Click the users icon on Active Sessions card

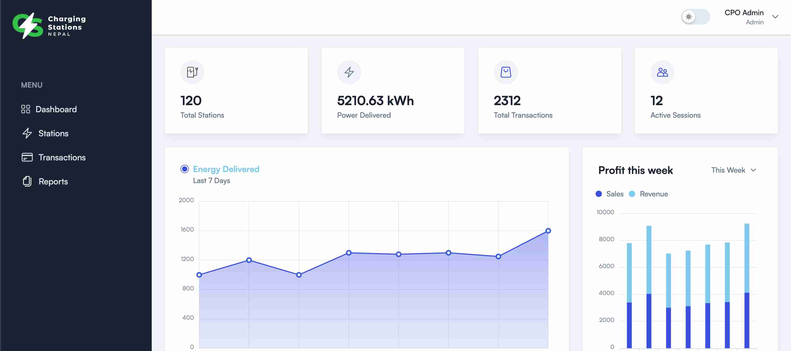pyautogui.click(x=662, y=72)
